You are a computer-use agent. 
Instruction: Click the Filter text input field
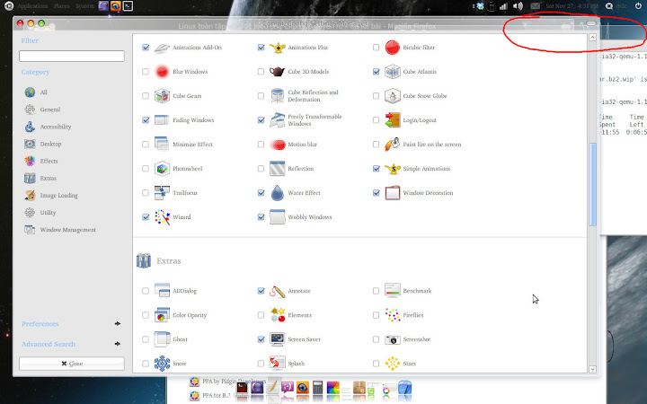(72, 56)
